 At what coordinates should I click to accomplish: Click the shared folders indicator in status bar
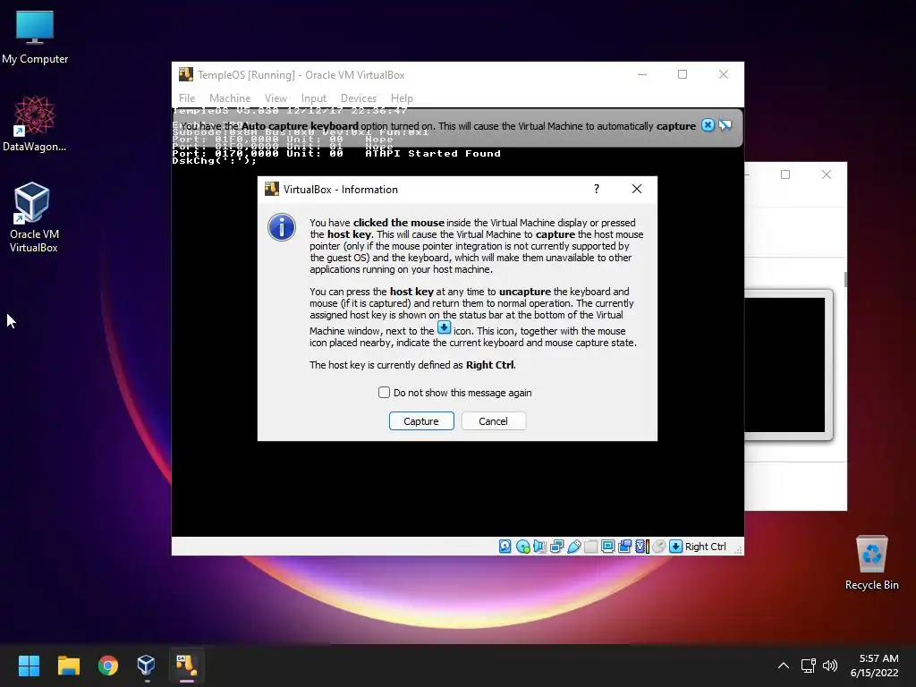[x=590, y=547]
